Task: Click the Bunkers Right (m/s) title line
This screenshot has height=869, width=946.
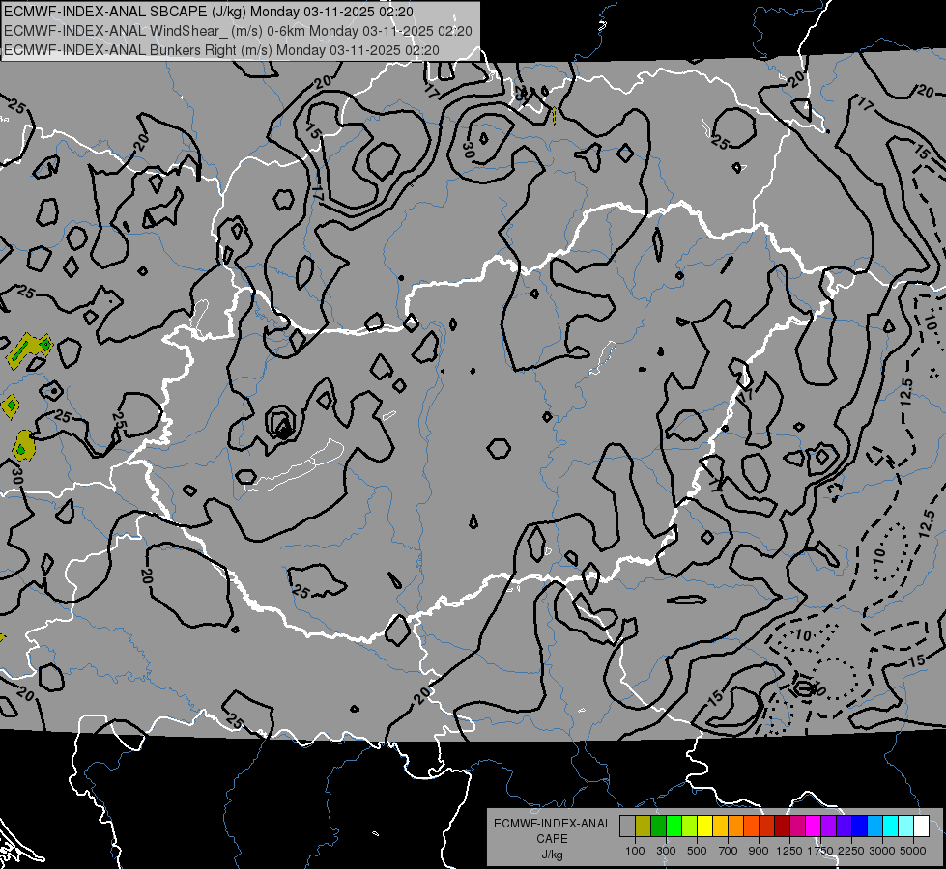Action: (x=221, y=50)
